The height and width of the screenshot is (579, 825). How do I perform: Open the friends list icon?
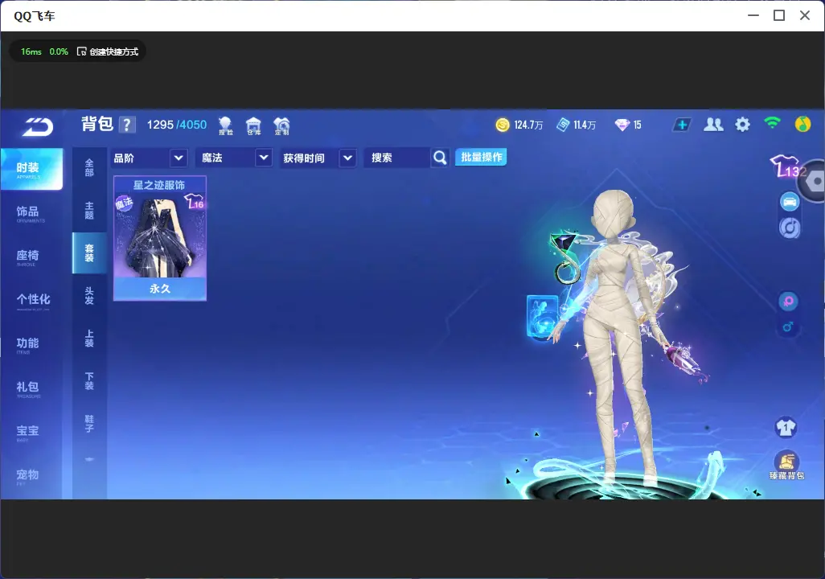coord(713,125)
